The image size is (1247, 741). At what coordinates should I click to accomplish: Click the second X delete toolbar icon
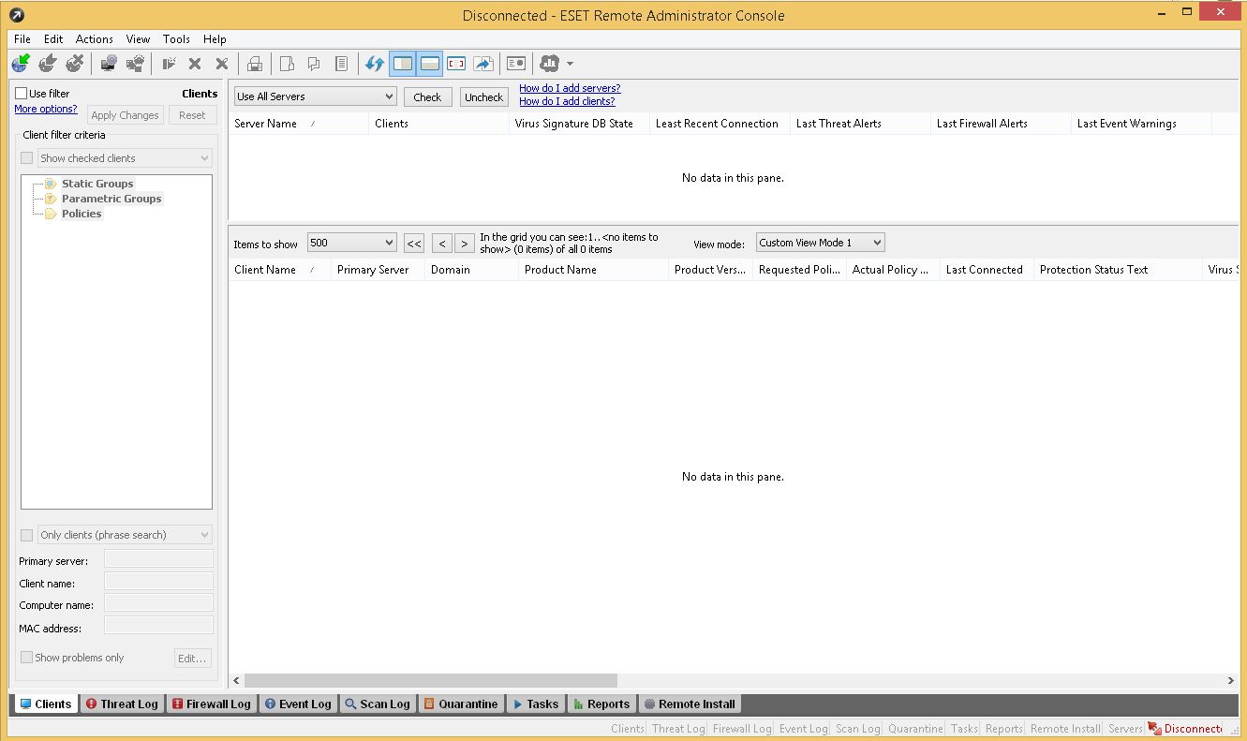pyautogui.click(x=222, y=64)
